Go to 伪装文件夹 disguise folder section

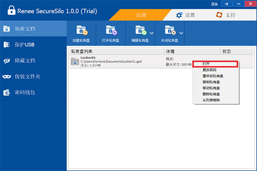tap(27, 77)
